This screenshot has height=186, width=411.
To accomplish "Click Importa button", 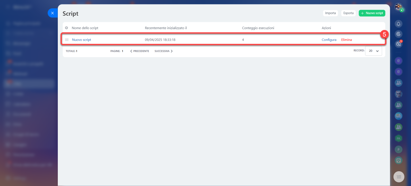I will coord(330,13).
